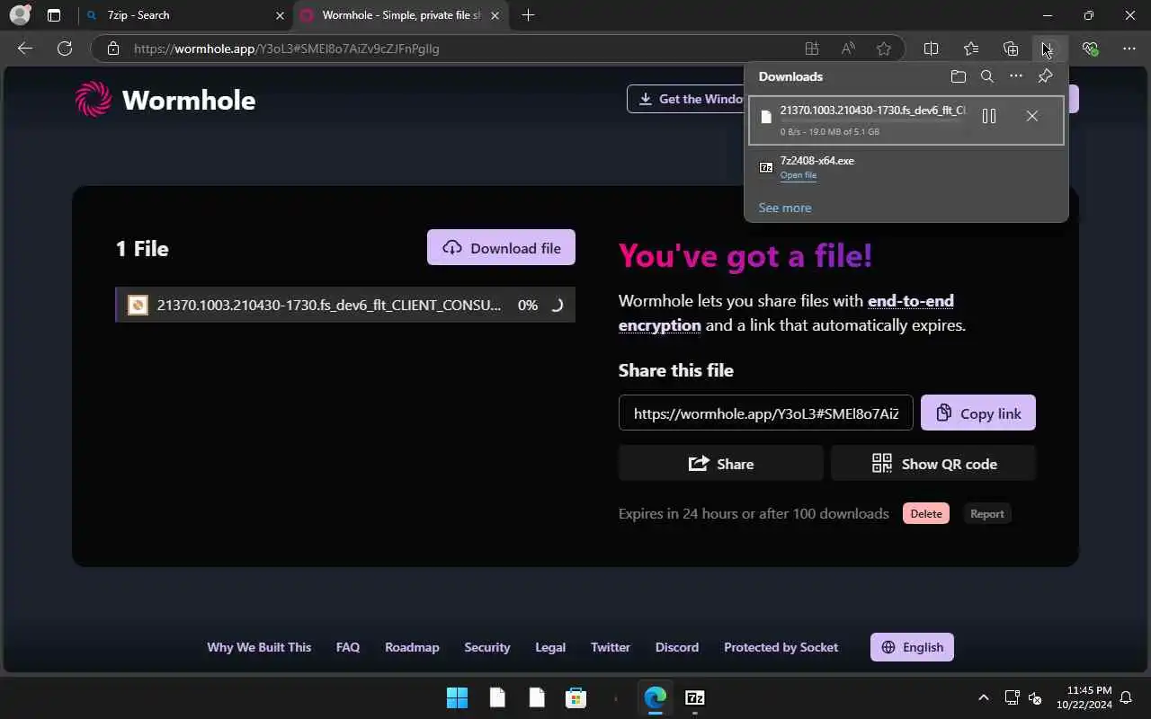Open Why We Built This link
Viewport: 1151px width, 719px height.
click(259, 647)
